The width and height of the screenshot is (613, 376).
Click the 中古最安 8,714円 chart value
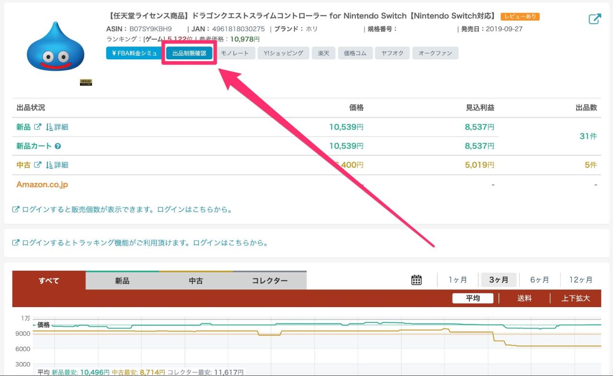click(151, 372)
